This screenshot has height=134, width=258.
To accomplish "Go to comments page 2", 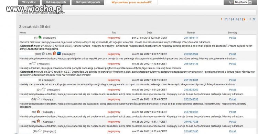I will pyautogui.click(x=226, y=19).
